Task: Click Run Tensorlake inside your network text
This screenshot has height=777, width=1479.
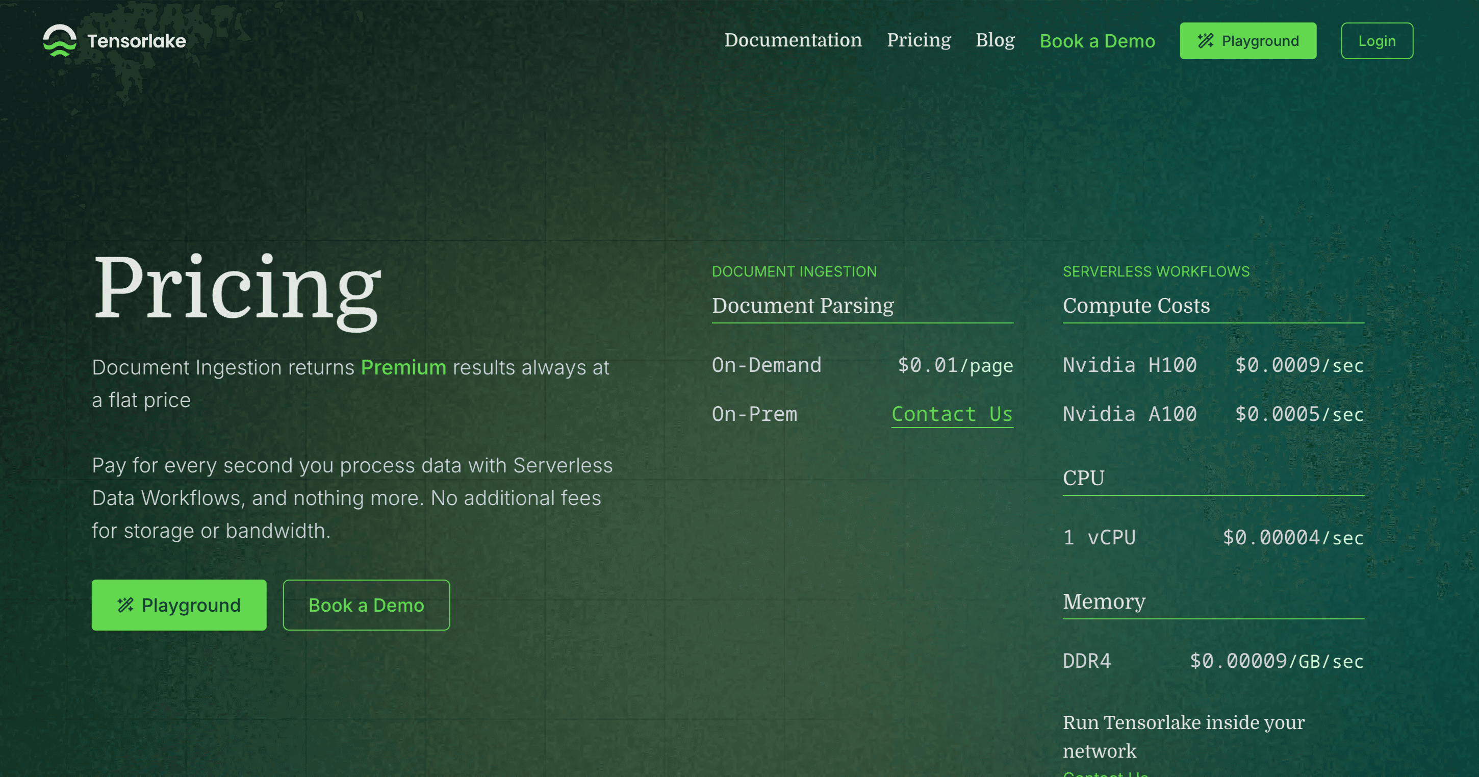Action: (1183, 736)
